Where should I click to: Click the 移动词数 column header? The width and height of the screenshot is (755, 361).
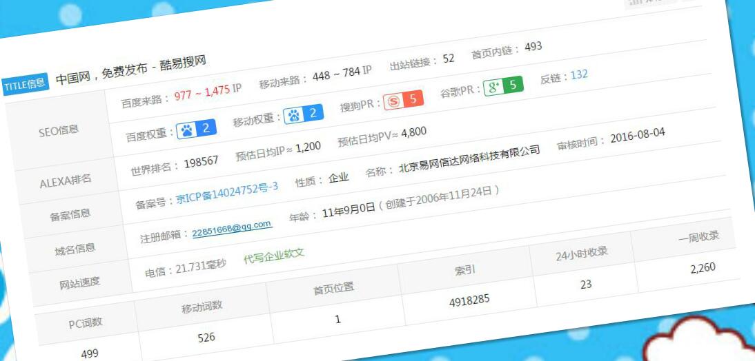[x=202, y=307]
